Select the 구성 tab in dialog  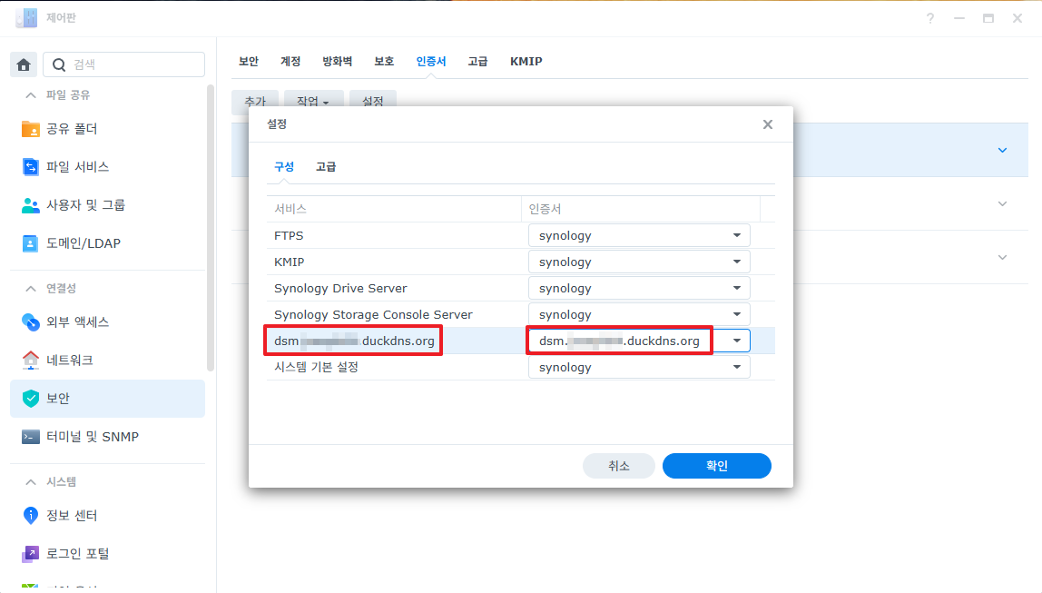click(x=284, y=167)
